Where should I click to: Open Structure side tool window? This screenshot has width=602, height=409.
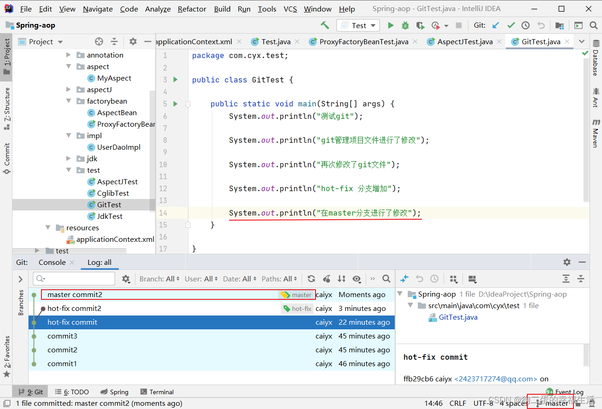[x=6, y=108]
